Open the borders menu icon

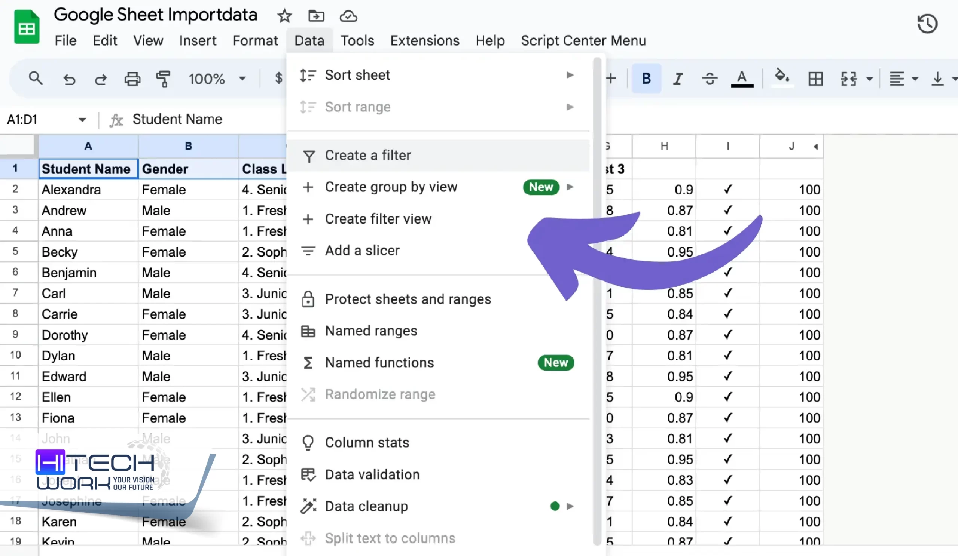(815, 79)
